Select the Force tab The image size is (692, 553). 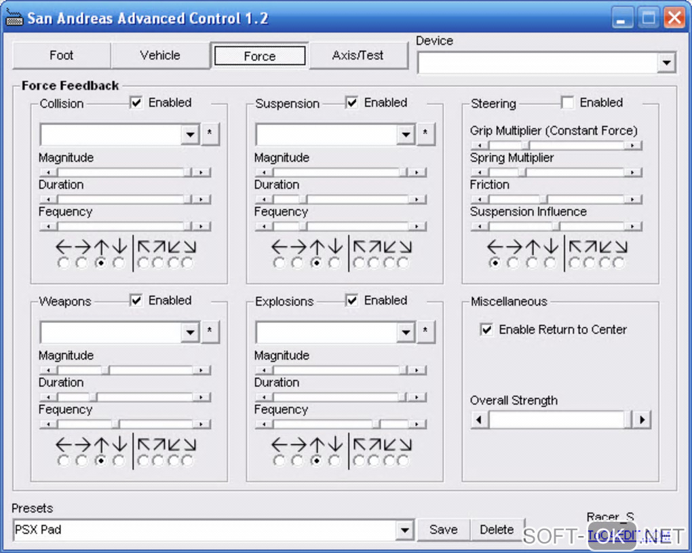259,56
